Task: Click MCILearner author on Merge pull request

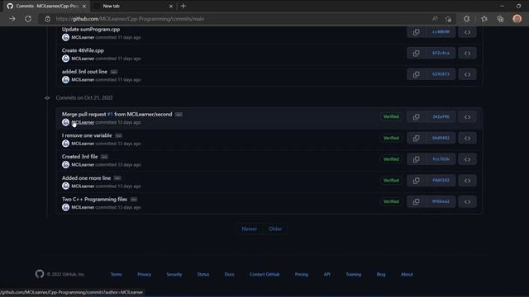Action: [x=83, y=123]
